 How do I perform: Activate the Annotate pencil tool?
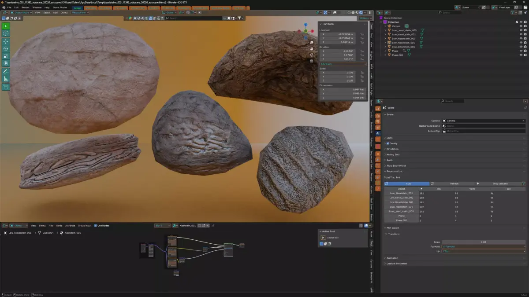tap(6, 71)
